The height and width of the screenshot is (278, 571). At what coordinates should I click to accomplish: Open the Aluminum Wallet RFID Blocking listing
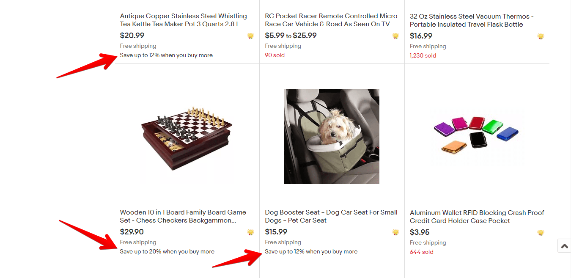point(476,216)
